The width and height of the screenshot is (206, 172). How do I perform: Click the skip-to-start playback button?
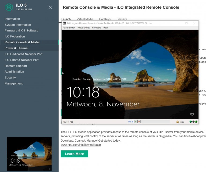130,122
